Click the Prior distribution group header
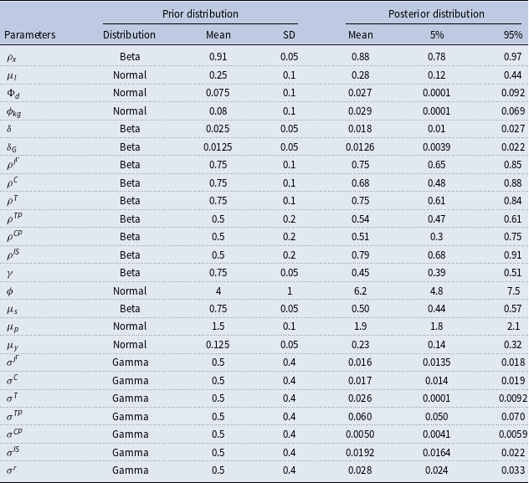The height and width of the screenshot is (483, 529). [201, 14]
